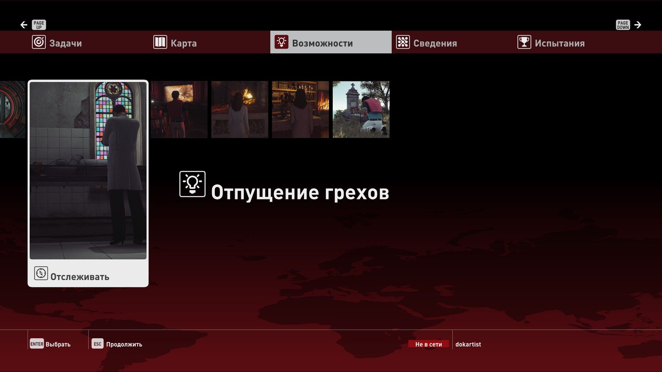Open the Испытания tab
662x372 pixels.
pyautogui.click(x=559, y=43)
